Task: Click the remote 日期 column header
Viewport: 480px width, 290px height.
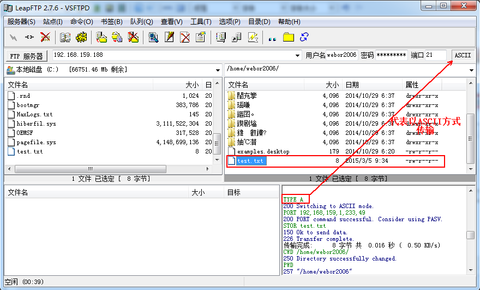Action: click(x=372, y=85)
